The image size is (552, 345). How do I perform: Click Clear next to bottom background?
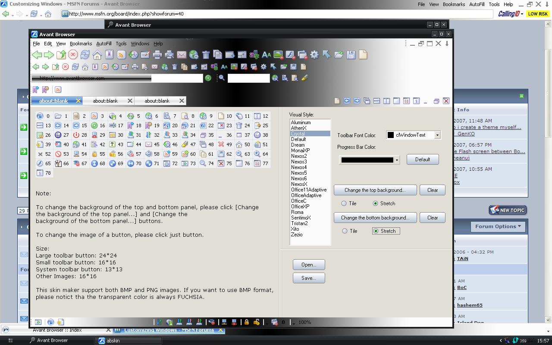pyautogui.click(x=433, y=218)
